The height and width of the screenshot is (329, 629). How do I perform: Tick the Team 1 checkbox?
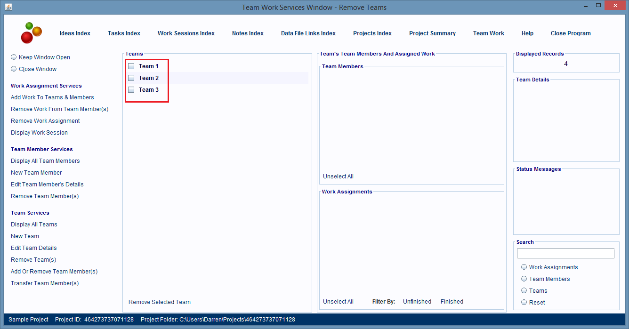click(x=131, y=66)
